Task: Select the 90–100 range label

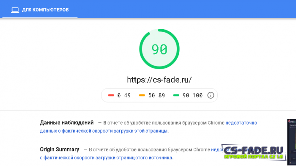Action: click(192, 95)
